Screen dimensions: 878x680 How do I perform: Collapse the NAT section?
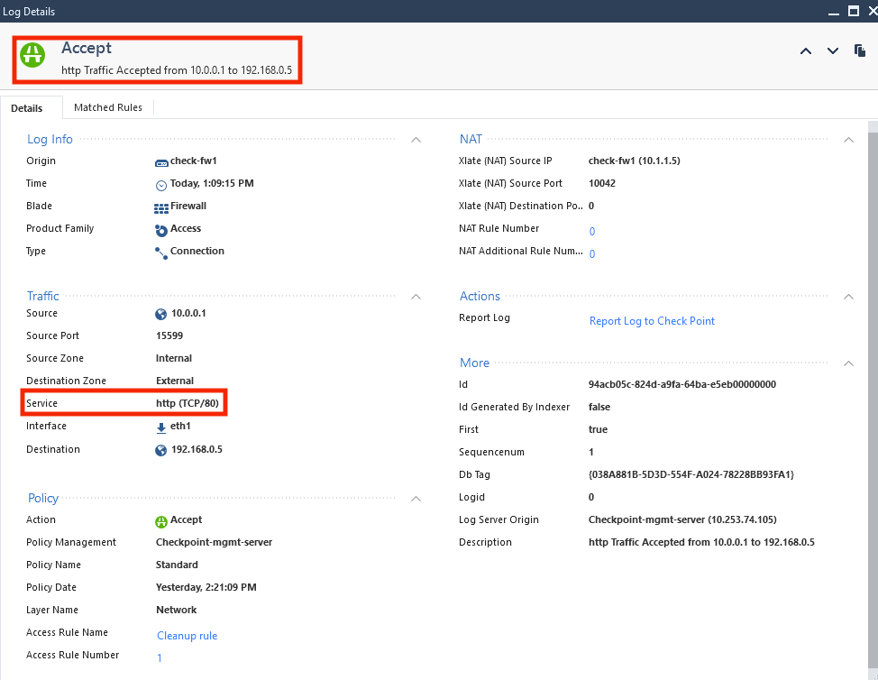(x=848, y=140)
